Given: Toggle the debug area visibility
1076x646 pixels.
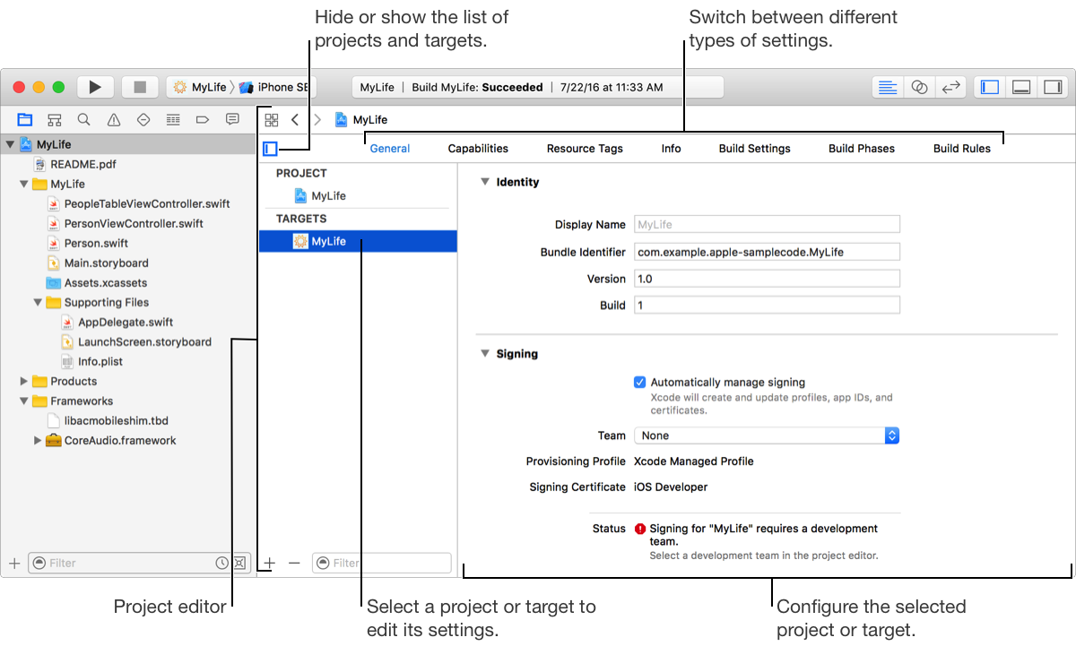Looking at the screenshot, I should [1021, 87].
